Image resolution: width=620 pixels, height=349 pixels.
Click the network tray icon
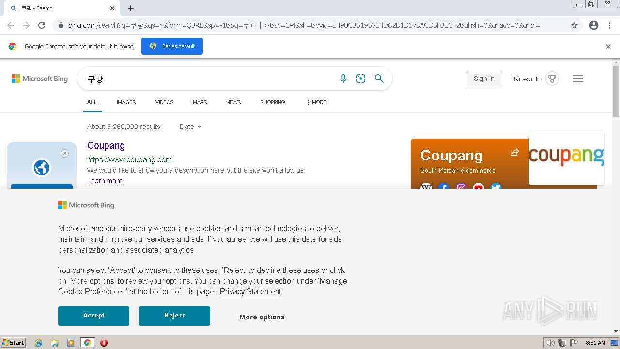tap(562, 343)
